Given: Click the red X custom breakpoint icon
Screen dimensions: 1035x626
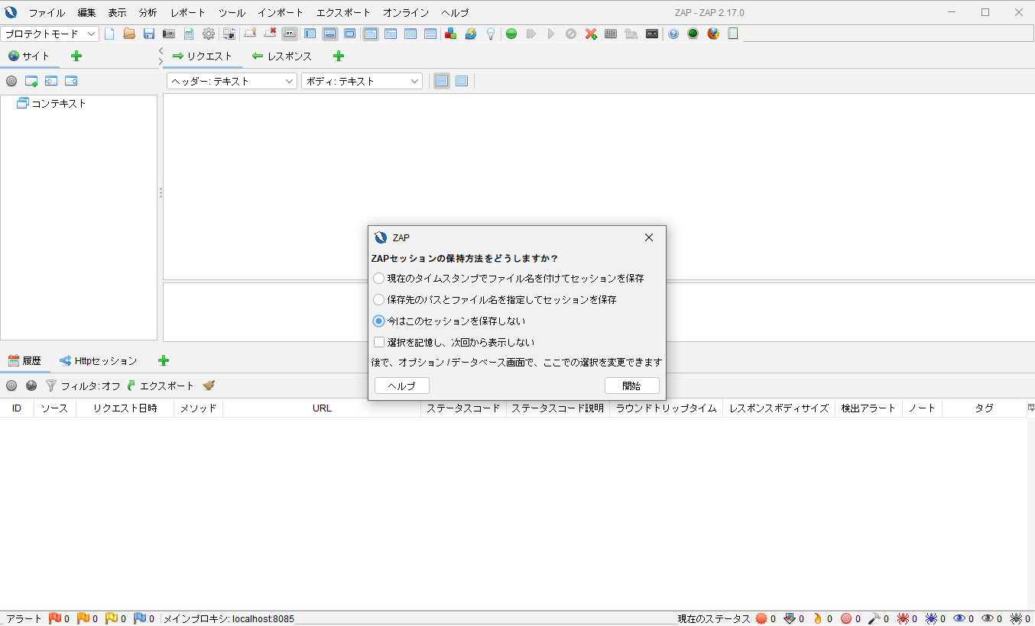Looking at the screenshot, I should pos(591,34).
